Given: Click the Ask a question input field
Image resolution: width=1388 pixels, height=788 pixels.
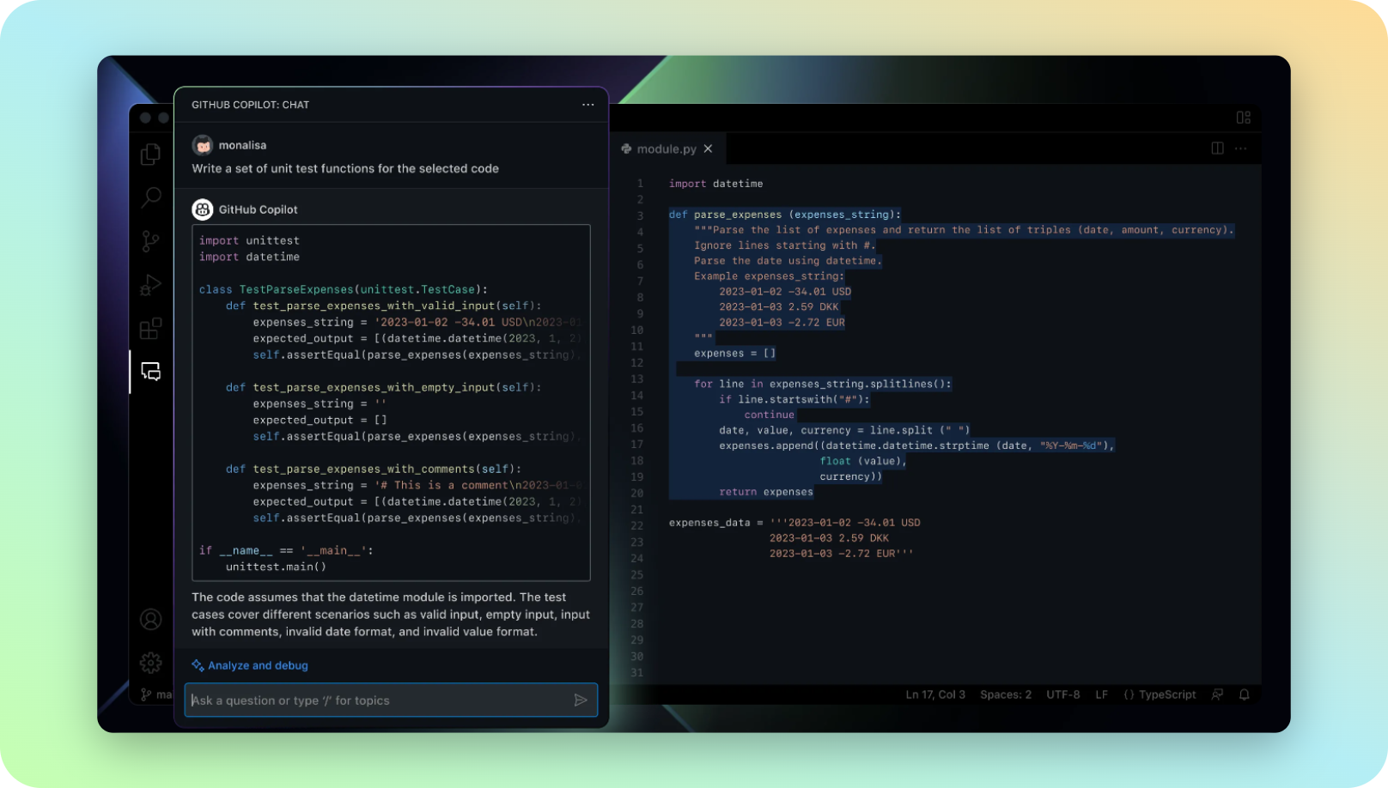Looking at the screenshot, I should click(x=378, y=700).
